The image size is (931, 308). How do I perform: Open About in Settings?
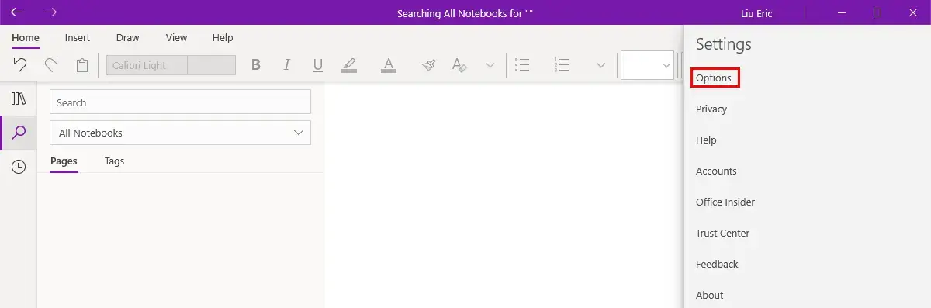pos(709,296)
